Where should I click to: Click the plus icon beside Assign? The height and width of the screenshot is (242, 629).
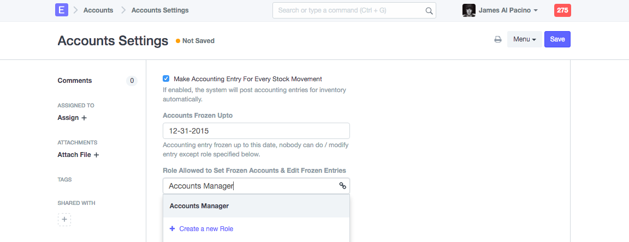[84, 118]
